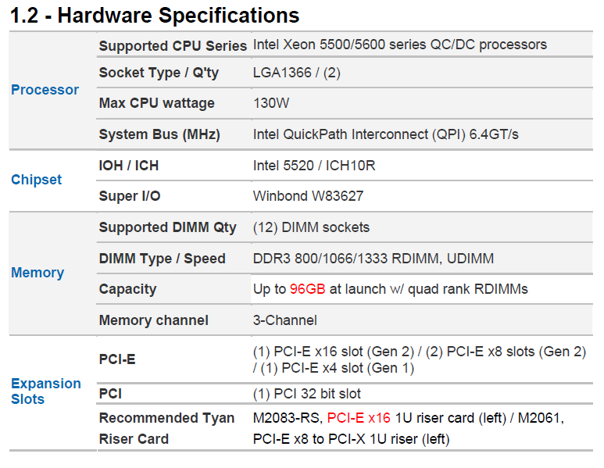Select the LGA1366 / (2) socket value

(x=297, y=73)
